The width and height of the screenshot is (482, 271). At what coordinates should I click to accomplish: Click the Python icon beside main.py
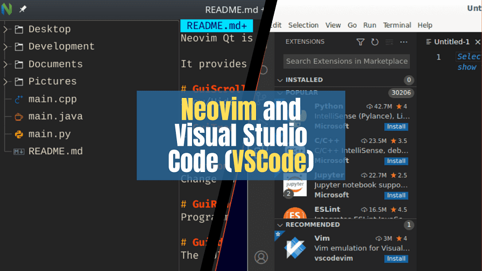[x=19, y=134]
